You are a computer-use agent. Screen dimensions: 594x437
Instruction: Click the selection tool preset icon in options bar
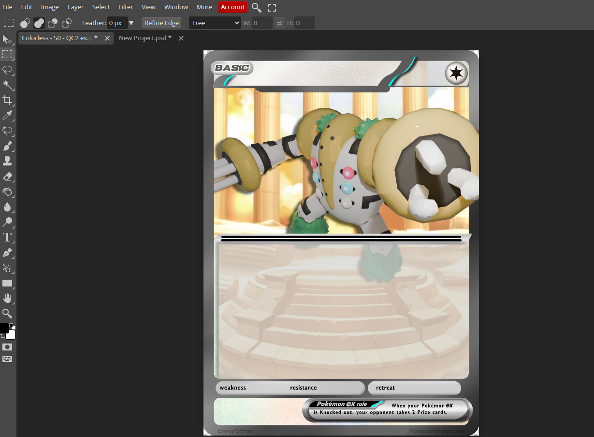(9, 23)
